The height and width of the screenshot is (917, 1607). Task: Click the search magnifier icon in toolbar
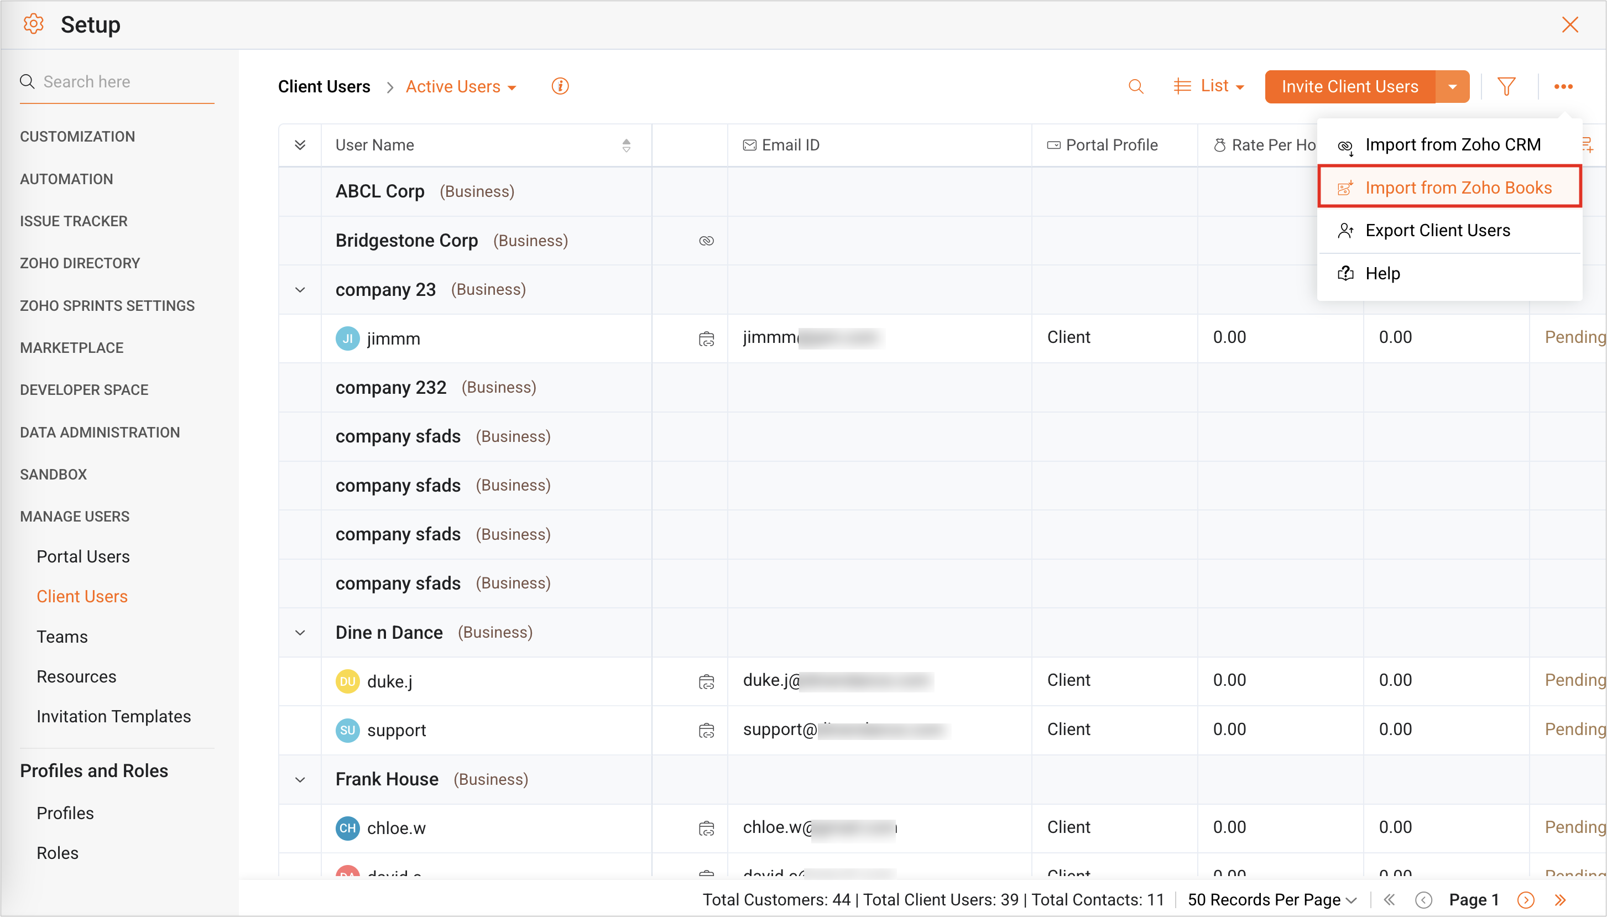[1135, 86]
